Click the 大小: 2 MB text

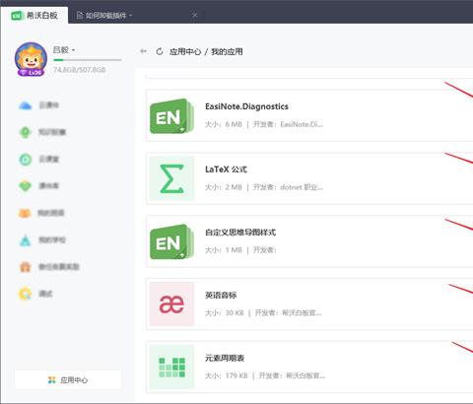(224, 187)
